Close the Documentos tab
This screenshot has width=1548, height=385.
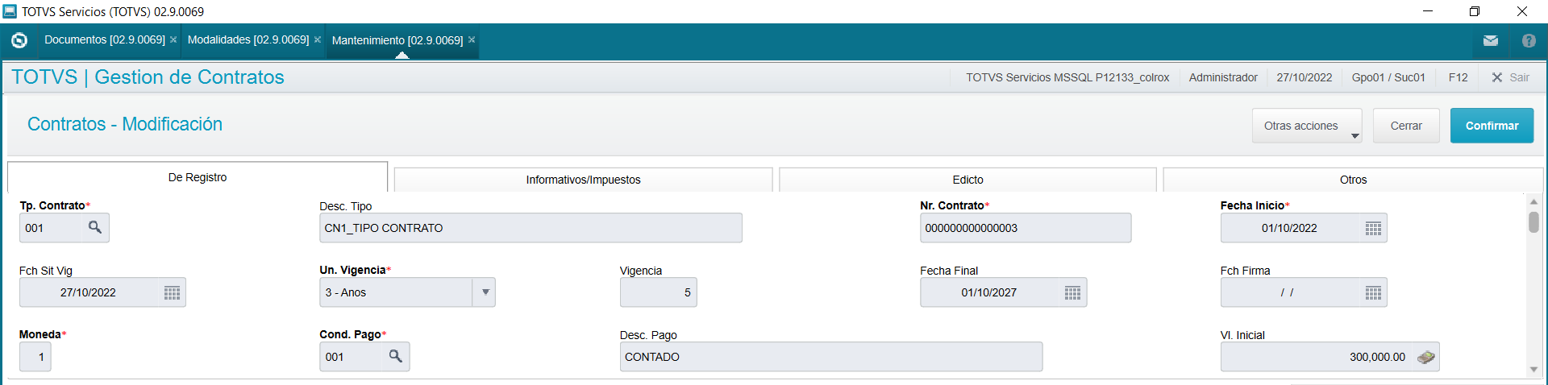(x=173, y=39)
